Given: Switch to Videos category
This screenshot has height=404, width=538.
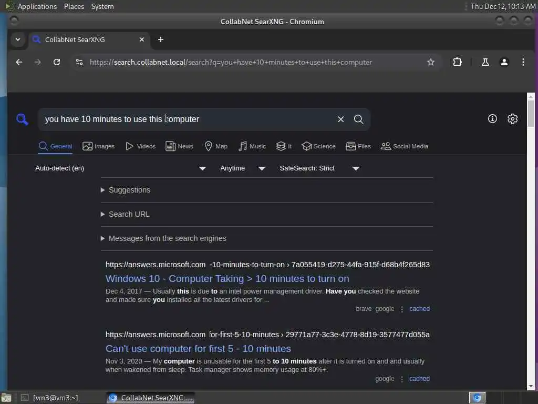Looking at the screenshot, I should coord(140,146).
